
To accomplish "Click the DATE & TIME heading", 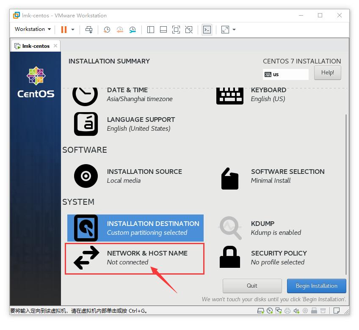I will coord(127,90).
